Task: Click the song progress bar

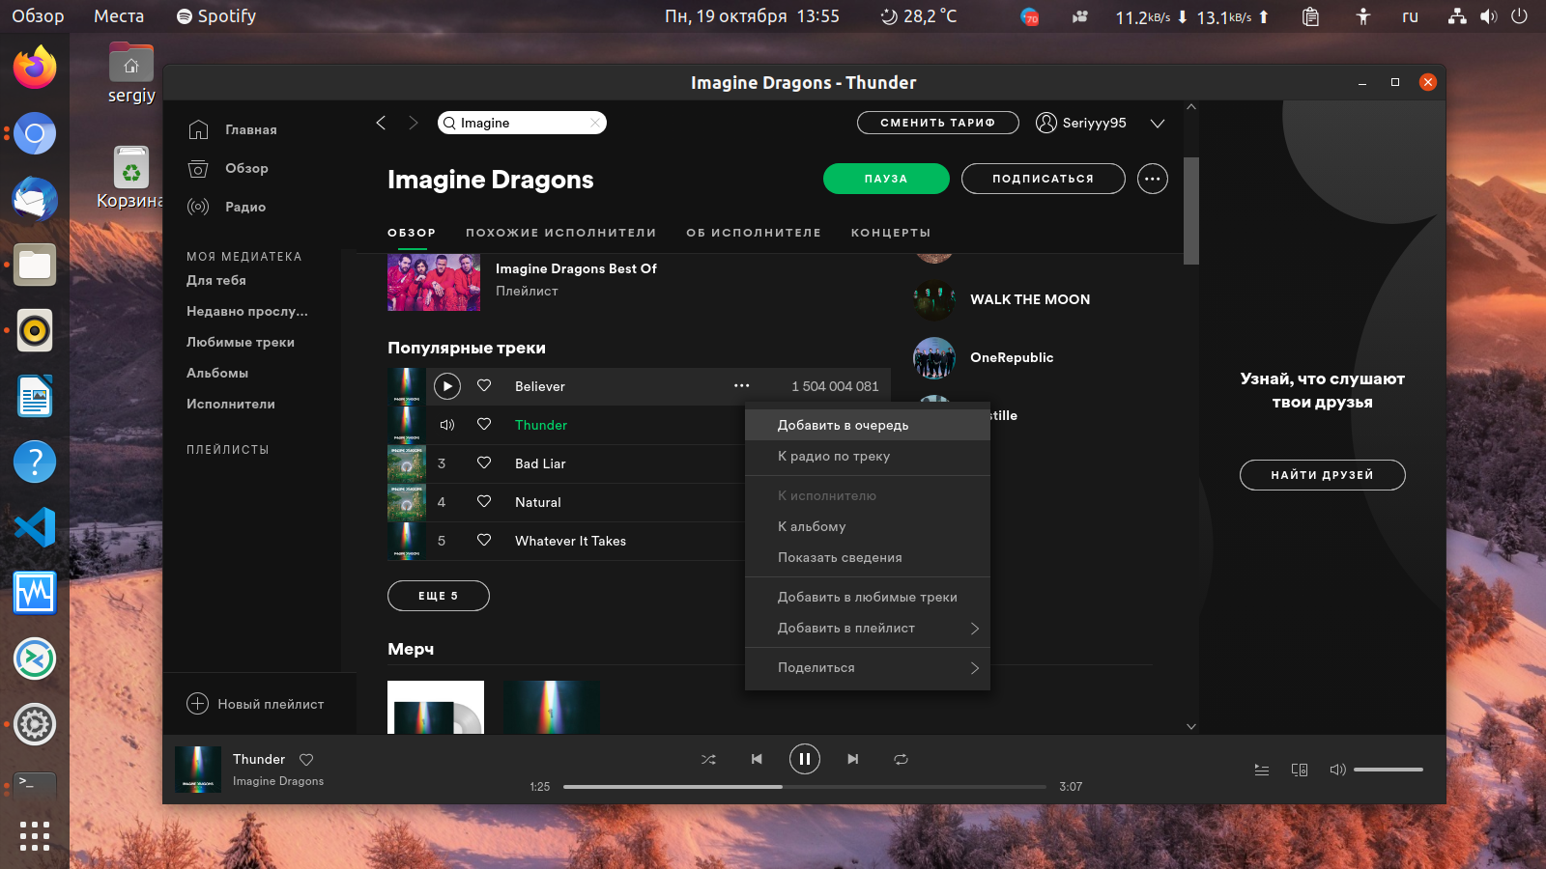Action: 804,787
